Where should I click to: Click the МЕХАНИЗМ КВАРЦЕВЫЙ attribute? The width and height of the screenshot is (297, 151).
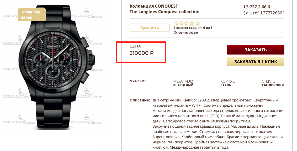[183, 83]
